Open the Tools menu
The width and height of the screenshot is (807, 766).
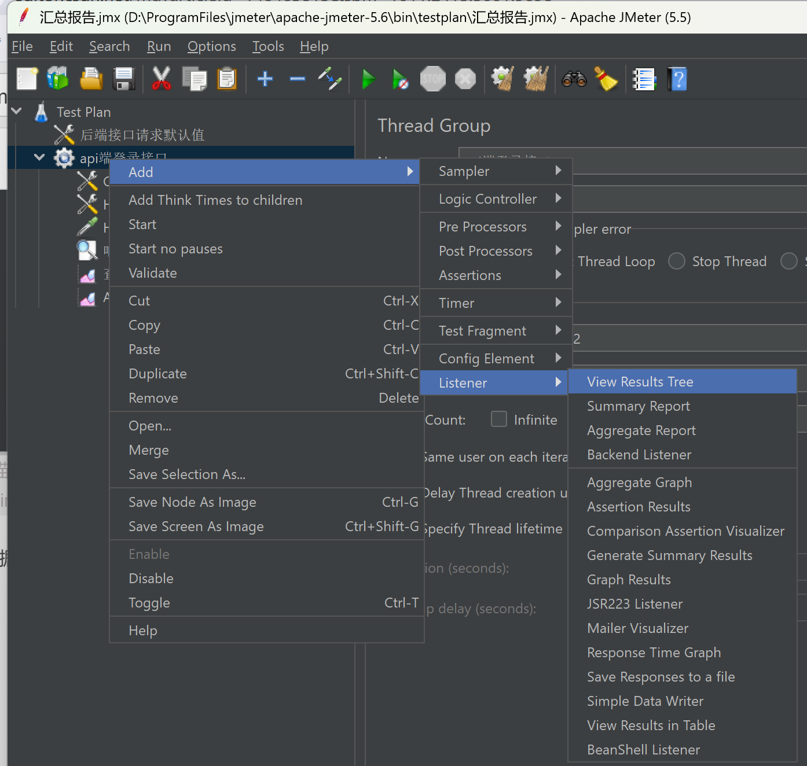click(268, 46)
